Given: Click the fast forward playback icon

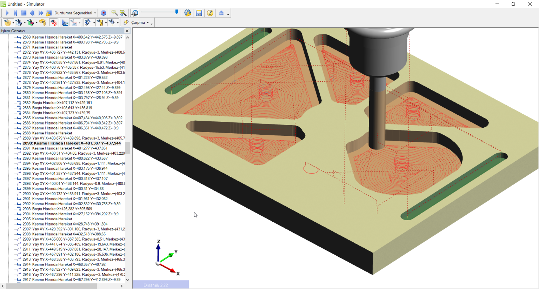Looking at the screenshot, I should click(x=41, y=13).
